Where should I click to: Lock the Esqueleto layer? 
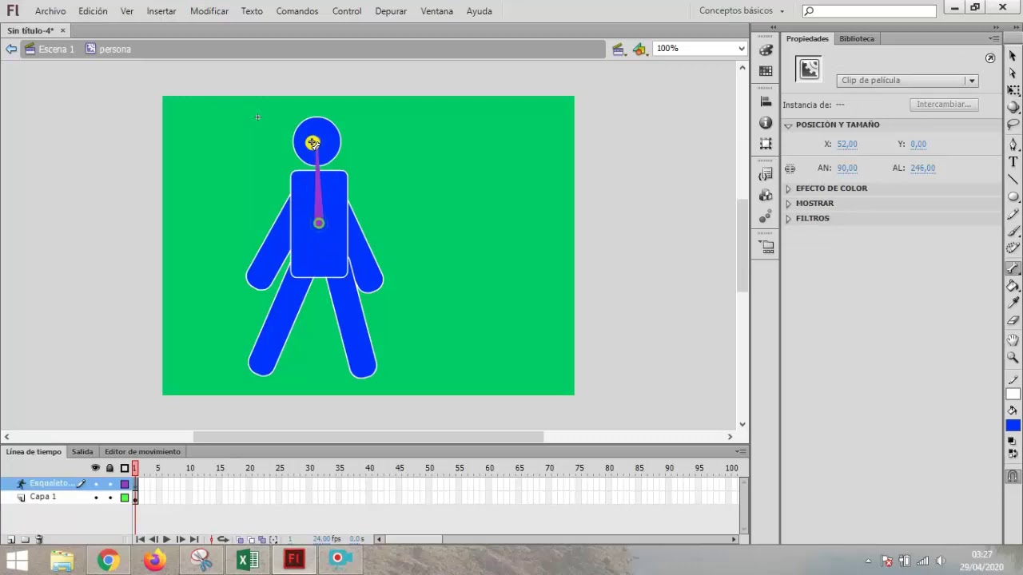coord(110,484)
